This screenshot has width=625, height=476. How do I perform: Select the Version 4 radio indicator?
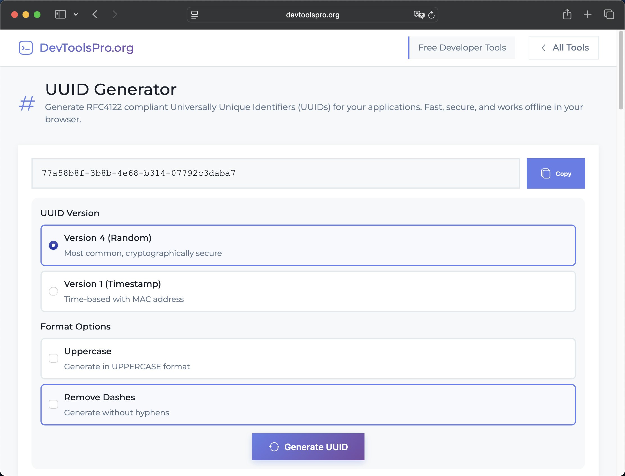tap(53, 245)
